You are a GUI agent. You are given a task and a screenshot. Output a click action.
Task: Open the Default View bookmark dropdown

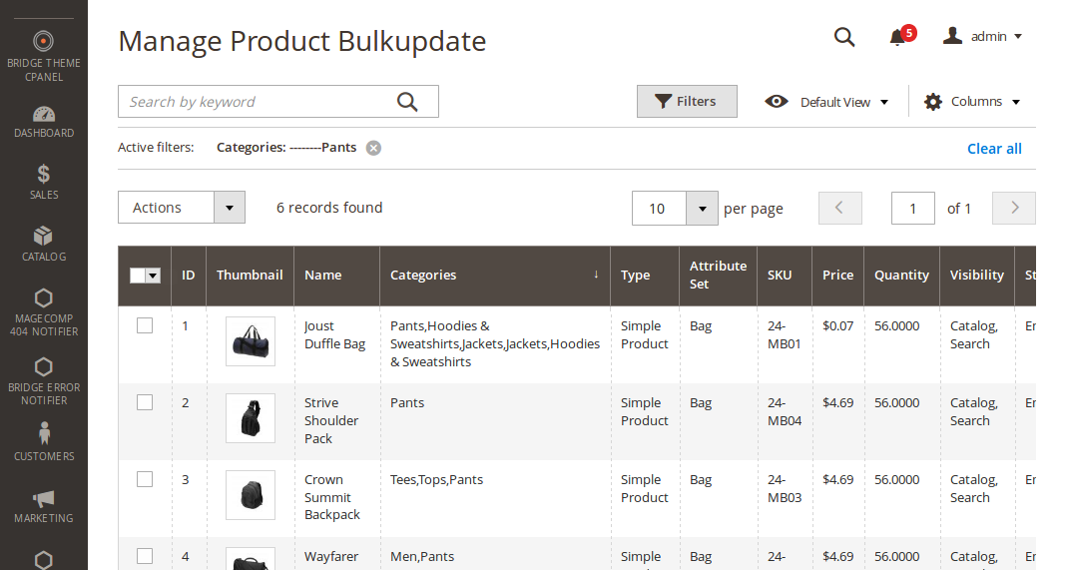tap(826, 102)
